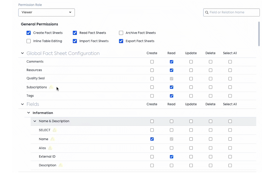Viewport: 274px width, 173px height.
Task: Check Select All for Quality Seal
Action: click(x=230, y=79)
